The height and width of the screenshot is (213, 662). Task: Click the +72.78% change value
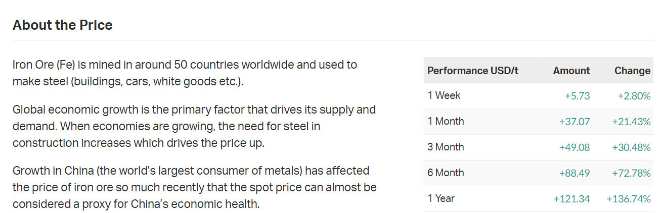pos(632,173)
